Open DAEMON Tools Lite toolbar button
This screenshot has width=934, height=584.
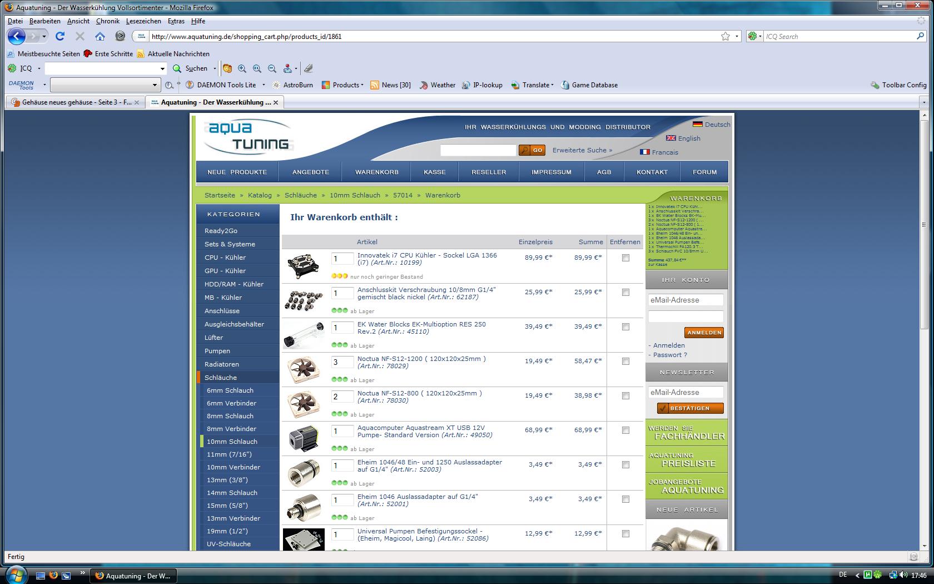221,85
